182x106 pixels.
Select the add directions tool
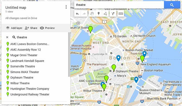[x=113, y=14]
